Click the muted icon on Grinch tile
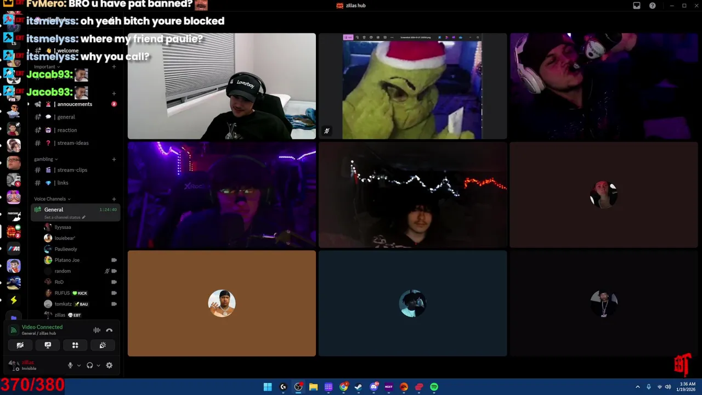This screenshot has height=395, width=702. tap(326, 131)
